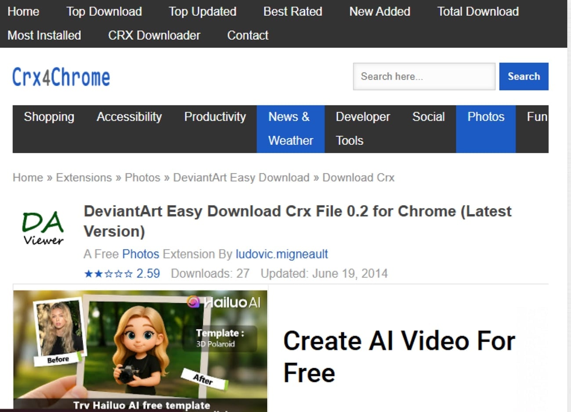Click the Hailuo AI logo on the ad
Screen dimensions: 571x412
(x=224, y=302)
